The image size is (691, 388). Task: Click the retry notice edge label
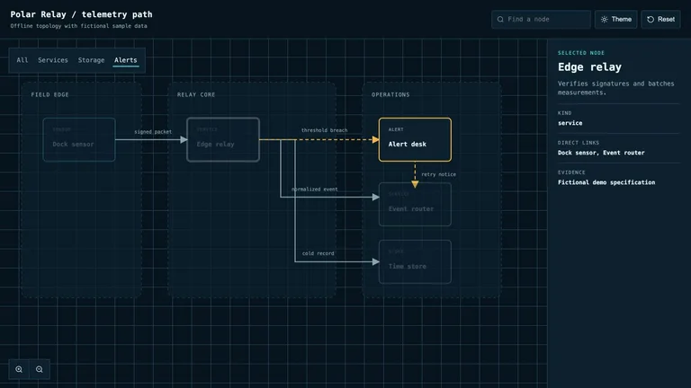click(438, 174)
